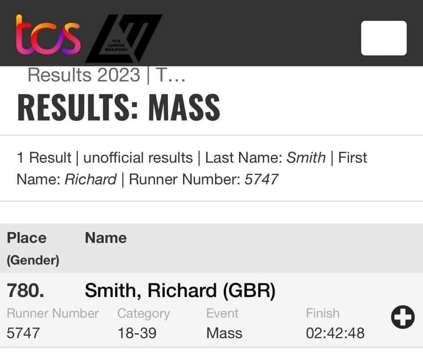This screenshot has width=423, height=363.
Task: Expand Richard Smith's details with plus icon
Action: (x=403, y=317)
